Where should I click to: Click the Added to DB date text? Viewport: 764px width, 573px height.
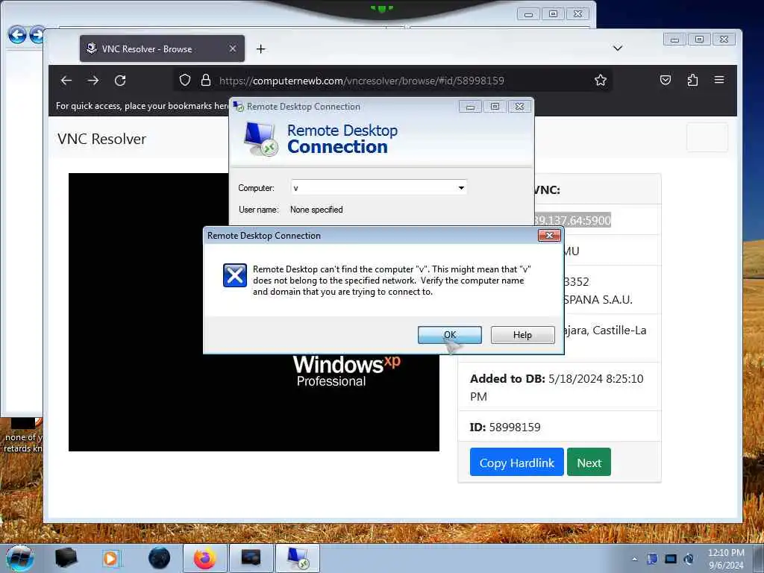557,387
